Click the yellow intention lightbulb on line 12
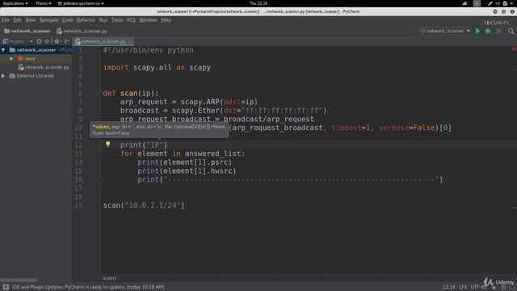 coord(107,144)
